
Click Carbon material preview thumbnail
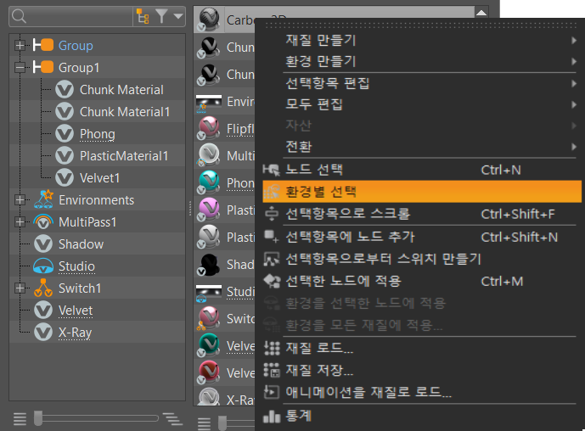(x=209, y=20)
